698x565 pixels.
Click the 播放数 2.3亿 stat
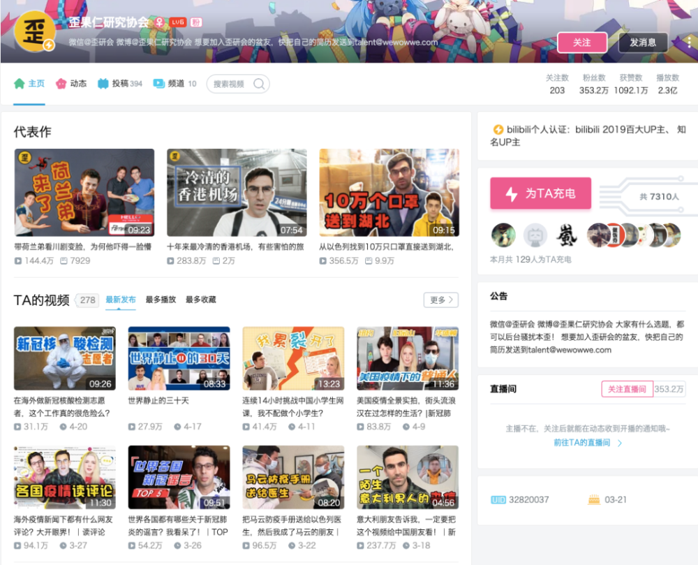[x=668, y=84]
